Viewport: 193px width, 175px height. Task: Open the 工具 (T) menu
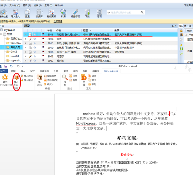coord(48,5)
